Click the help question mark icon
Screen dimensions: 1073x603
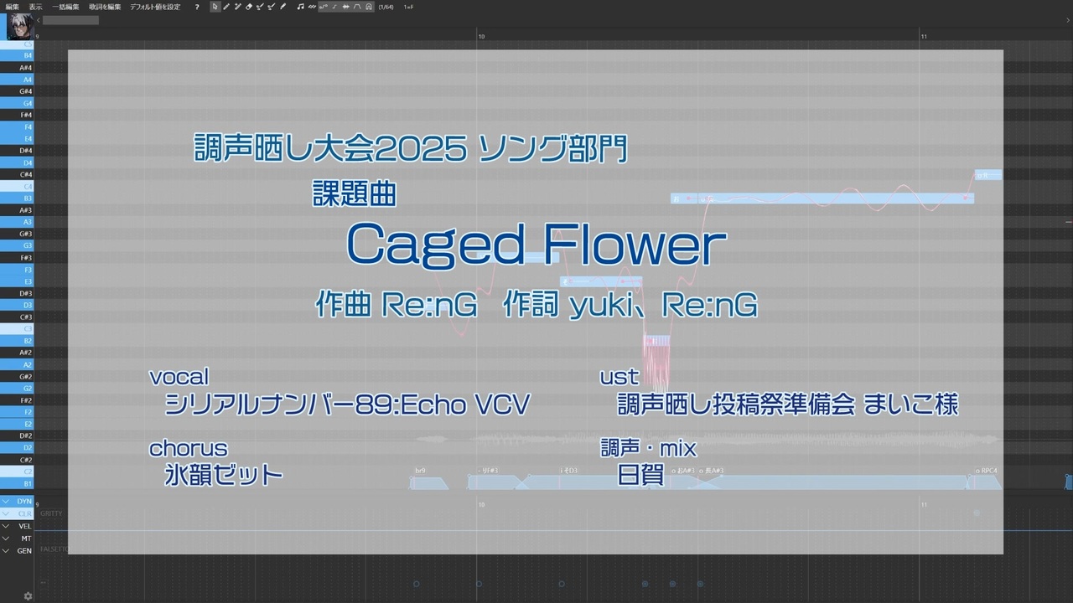pos(197,7)
